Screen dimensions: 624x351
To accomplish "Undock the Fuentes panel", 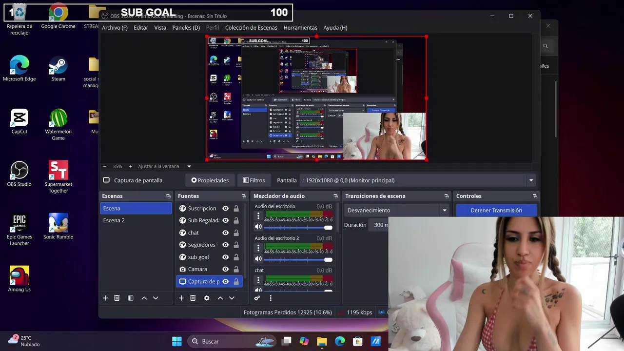I will click(x=244, y=196).
